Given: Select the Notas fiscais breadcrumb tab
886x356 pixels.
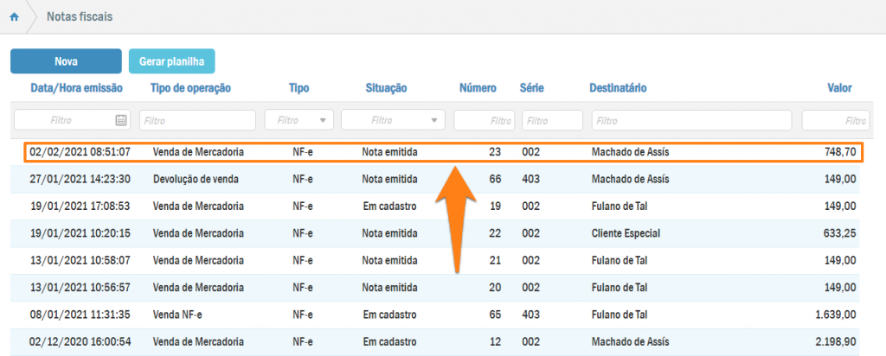Looking at the screenshot, I should [79, 16].
